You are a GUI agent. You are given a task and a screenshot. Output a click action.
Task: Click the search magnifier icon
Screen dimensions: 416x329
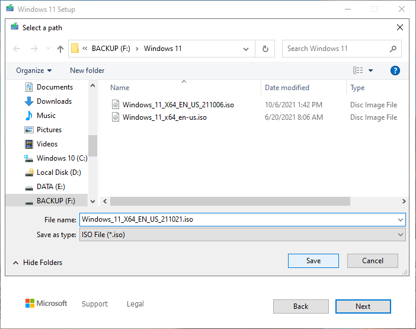pyautogui.click(x=393, y=49)
